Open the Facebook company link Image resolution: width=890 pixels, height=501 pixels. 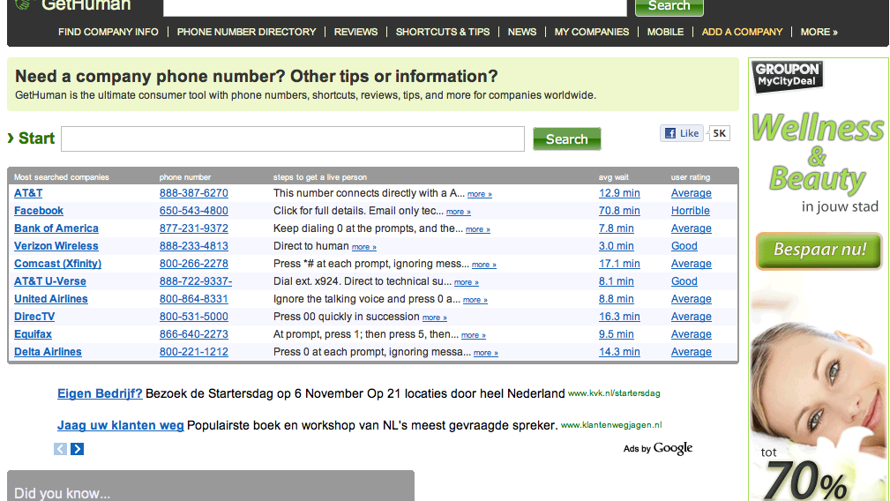tap(39, 211)
